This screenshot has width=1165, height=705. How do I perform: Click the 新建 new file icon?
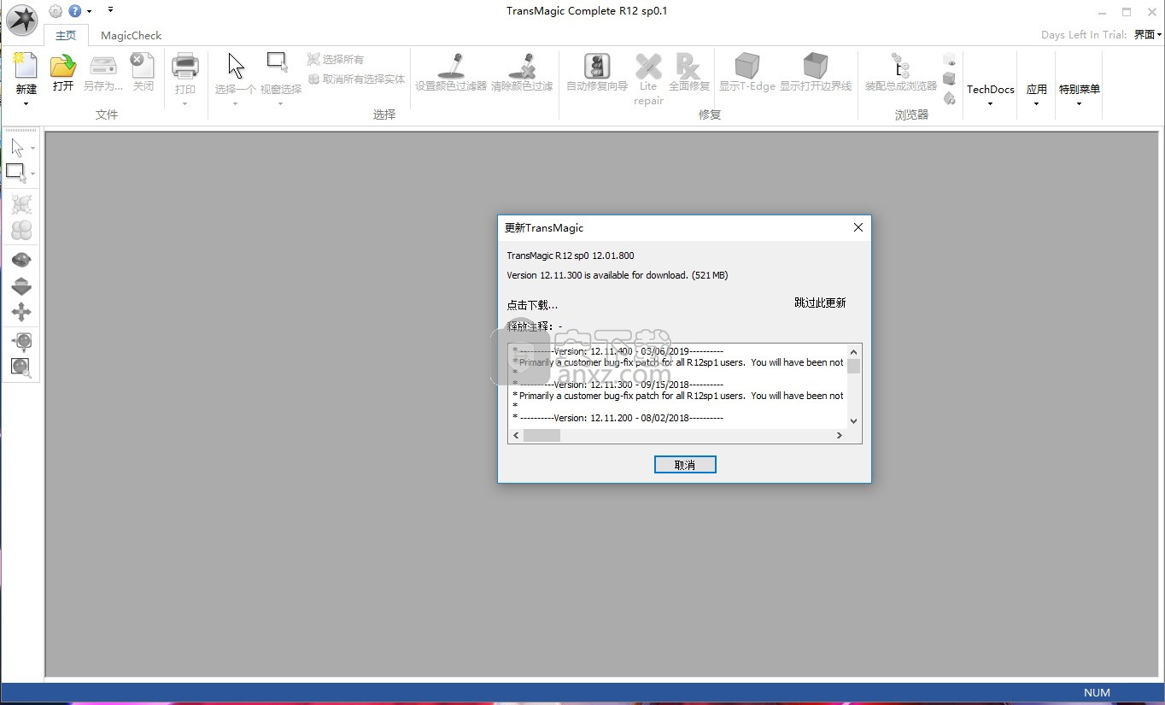(26, 67)
